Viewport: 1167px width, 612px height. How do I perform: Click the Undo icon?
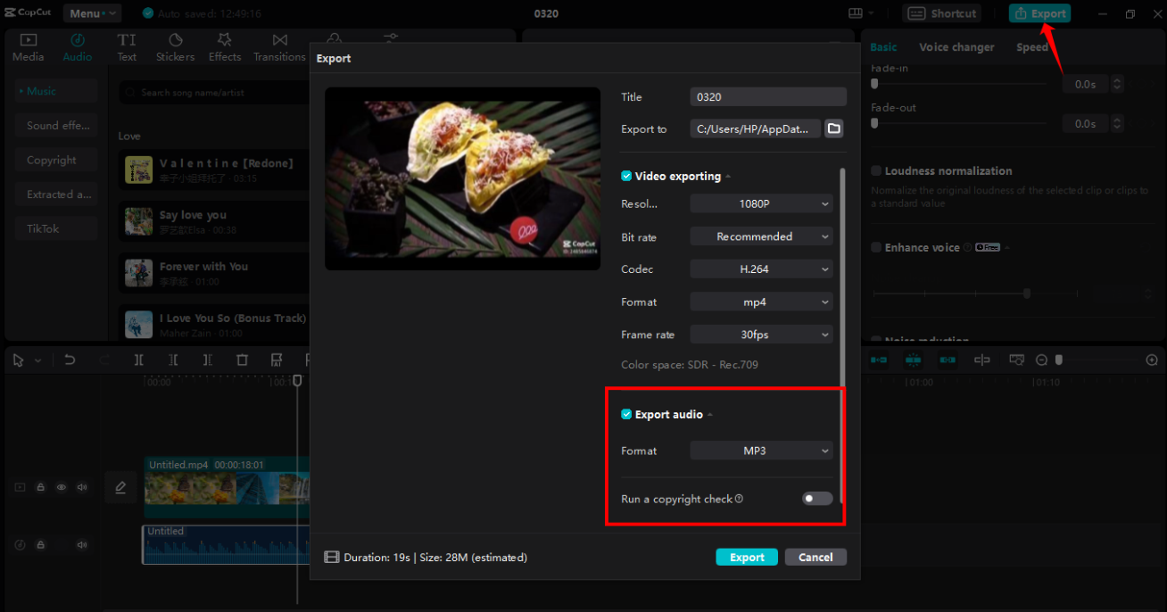click(x=70, y=360)
